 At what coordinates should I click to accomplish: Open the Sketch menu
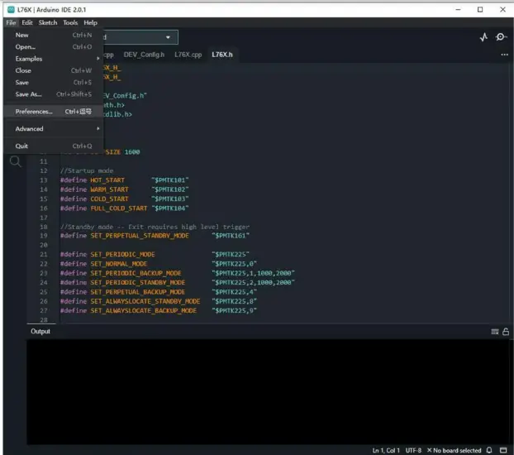48,23
